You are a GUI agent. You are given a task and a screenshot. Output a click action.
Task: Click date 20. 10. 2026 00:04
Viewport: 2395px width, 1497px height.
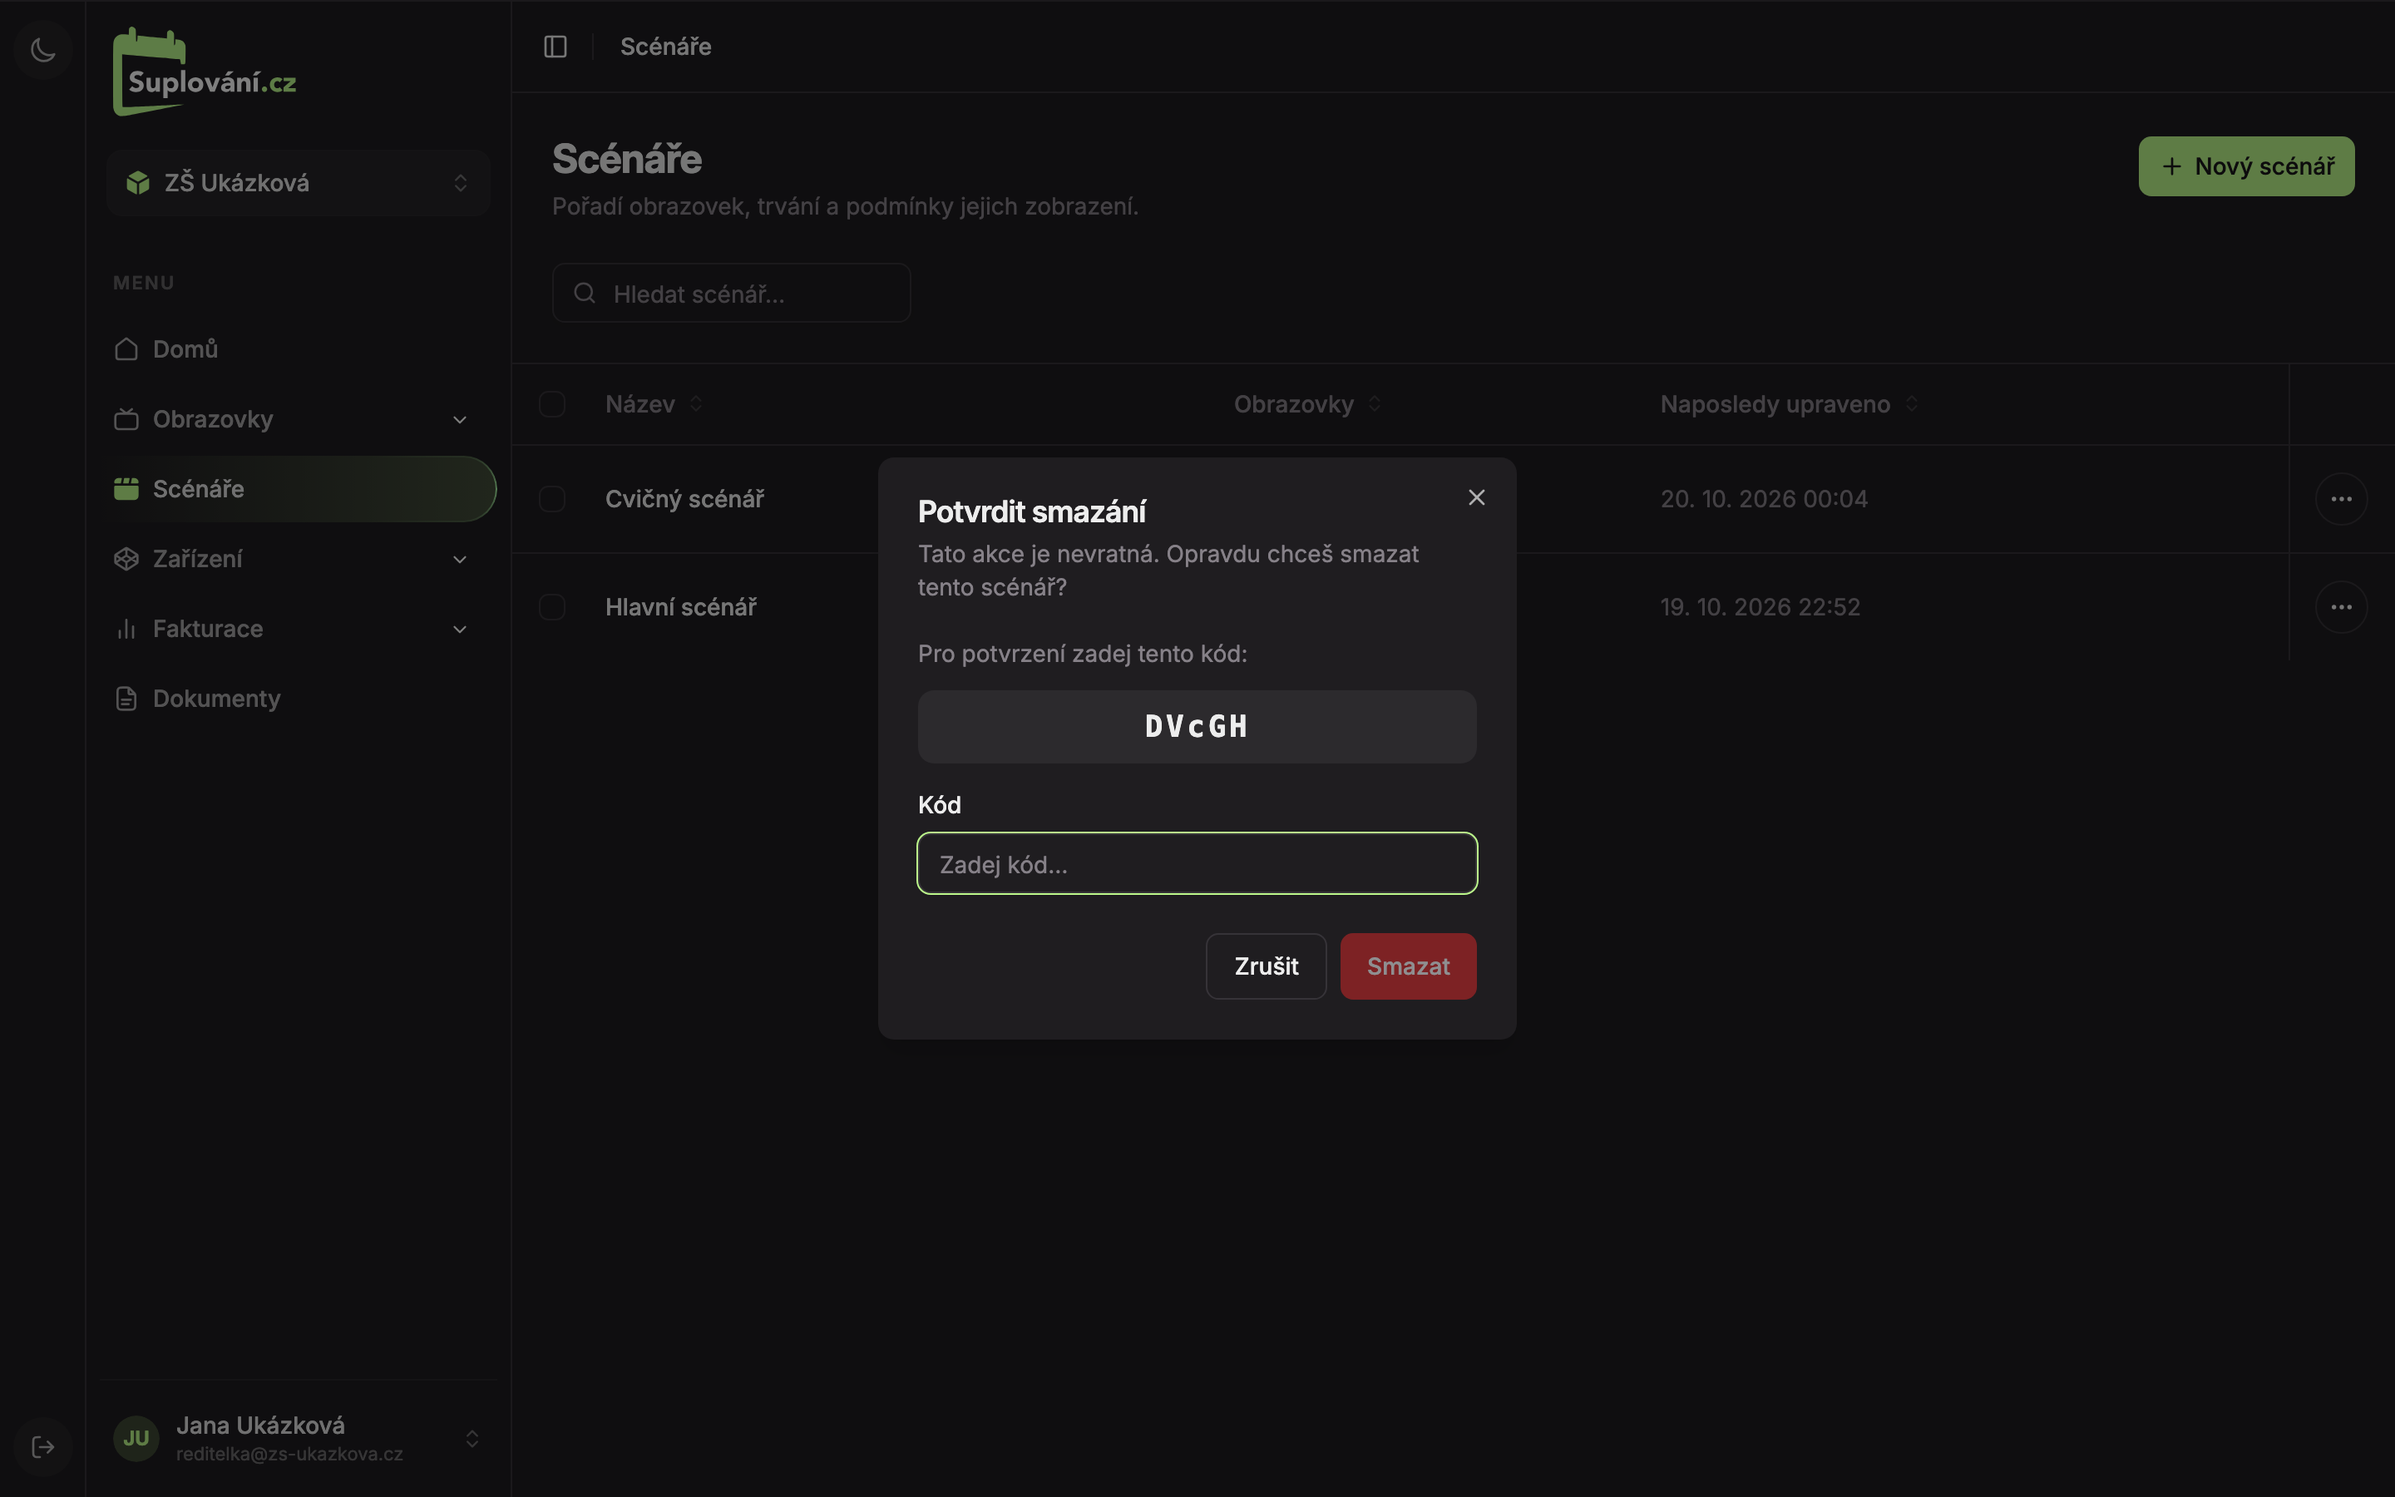pos(1764,499)
